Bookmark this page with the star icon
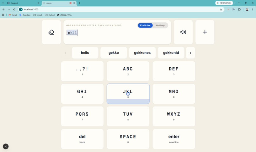Image resolution: width=256 pixels, height=152 pixels. pyautogui.click(x=221, y=9)
